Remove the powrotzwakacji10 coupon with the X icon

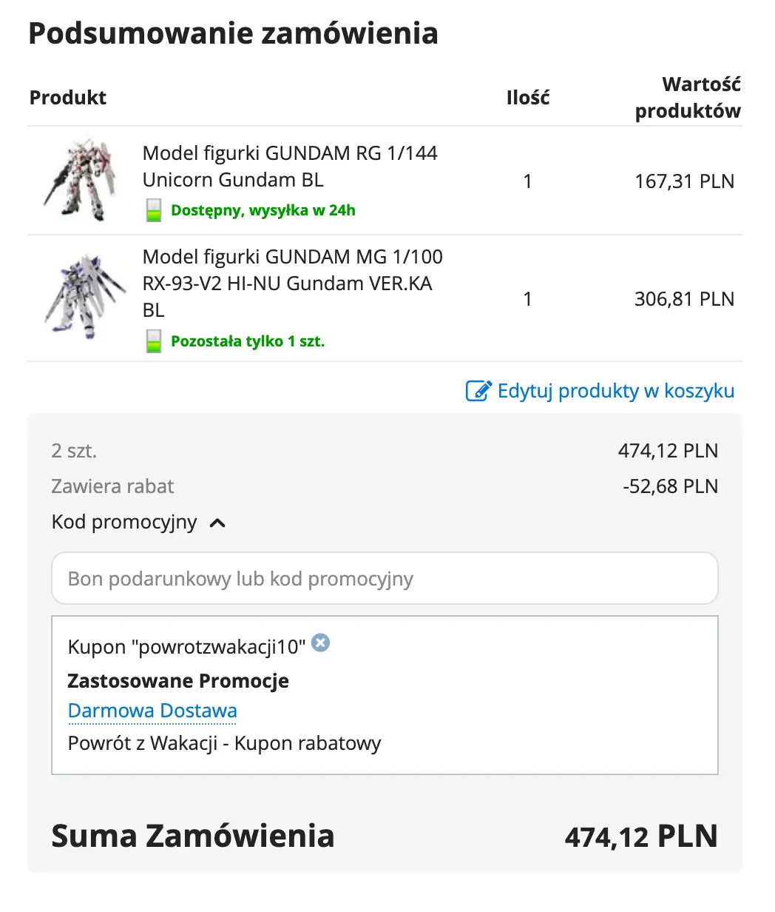320,643
